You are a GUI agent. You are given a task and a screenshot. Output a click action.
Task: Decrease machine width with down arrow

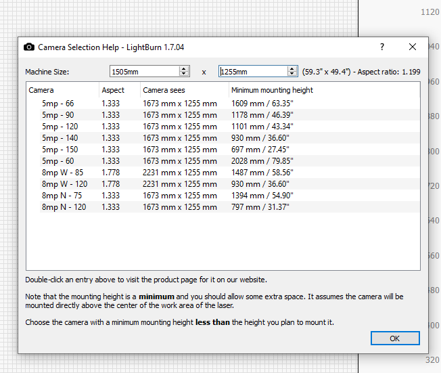[184, 74]
